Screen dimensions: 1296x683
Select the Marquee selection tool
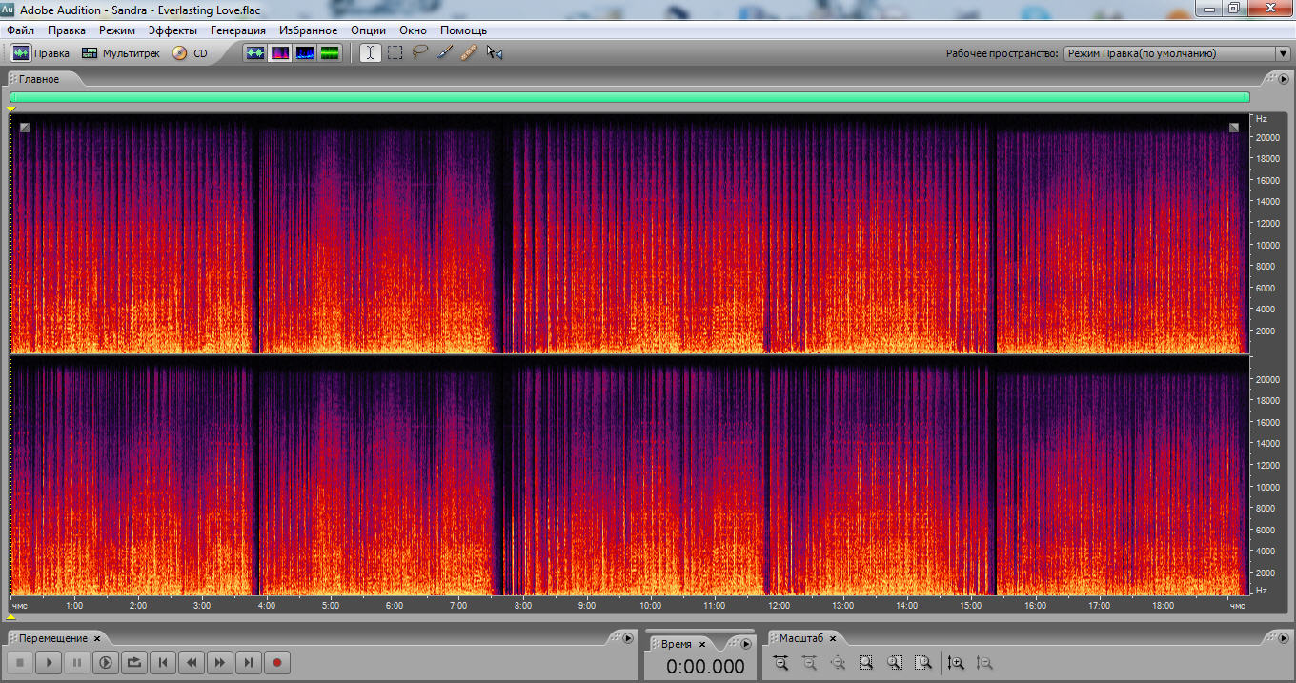pos(395,53)
